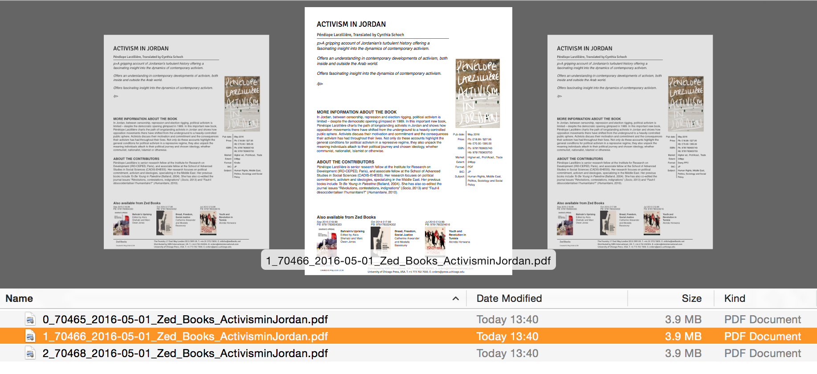Click the 3.9 MB size of 2_70468 file
Viewport: 817px width, 374px height.
[683, 354]
